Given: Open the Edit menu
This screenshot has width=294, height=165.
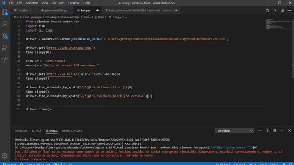Looking at the screenshot, I should click(x=19, y=3).
